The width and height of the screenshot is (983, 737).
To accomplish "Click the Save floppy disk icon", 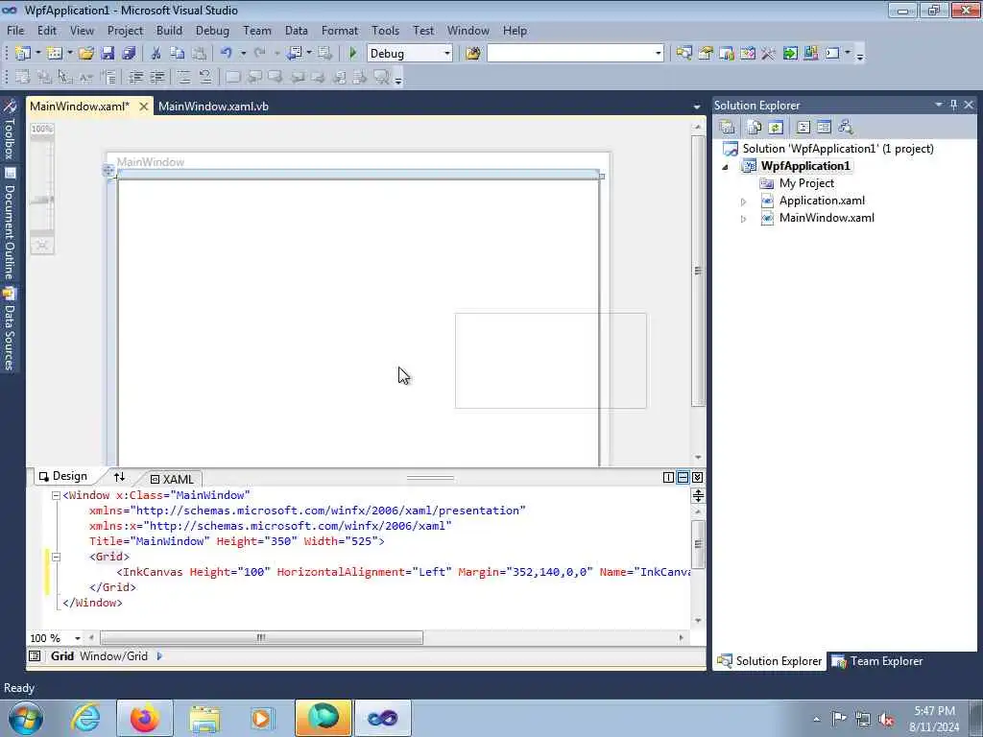I will [108, 54].
